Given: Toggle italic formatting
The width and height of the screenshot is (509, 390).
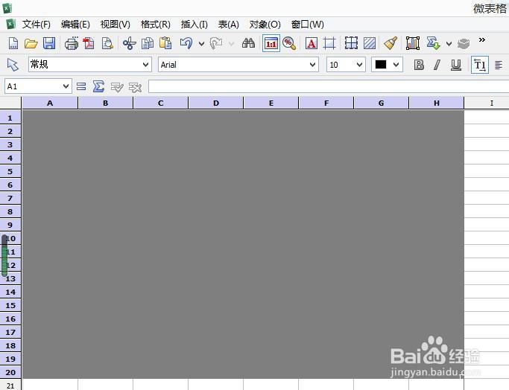Looking at the screenshot, I should (x=437, y=65).
